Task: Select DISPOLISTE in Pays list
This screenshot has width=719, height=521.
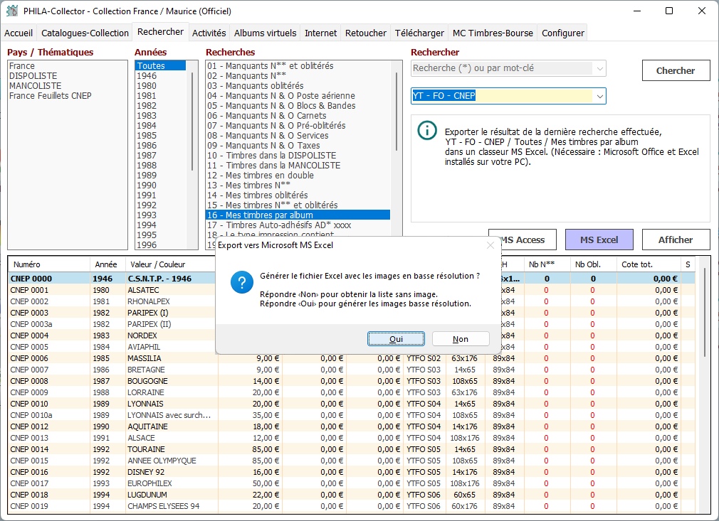Action: (x=33, y=76)
